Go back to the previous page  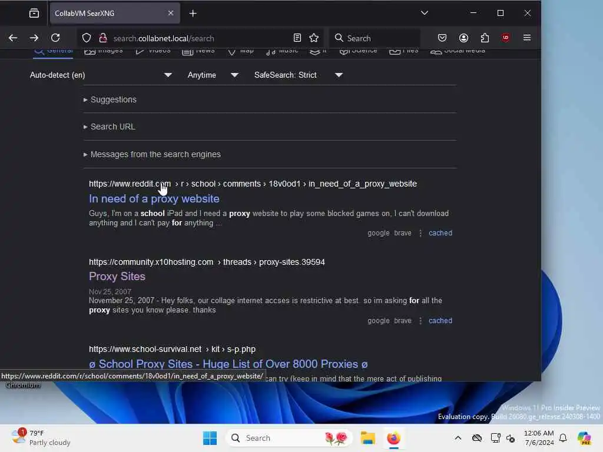pyautogui.click(x=13, y=38)
